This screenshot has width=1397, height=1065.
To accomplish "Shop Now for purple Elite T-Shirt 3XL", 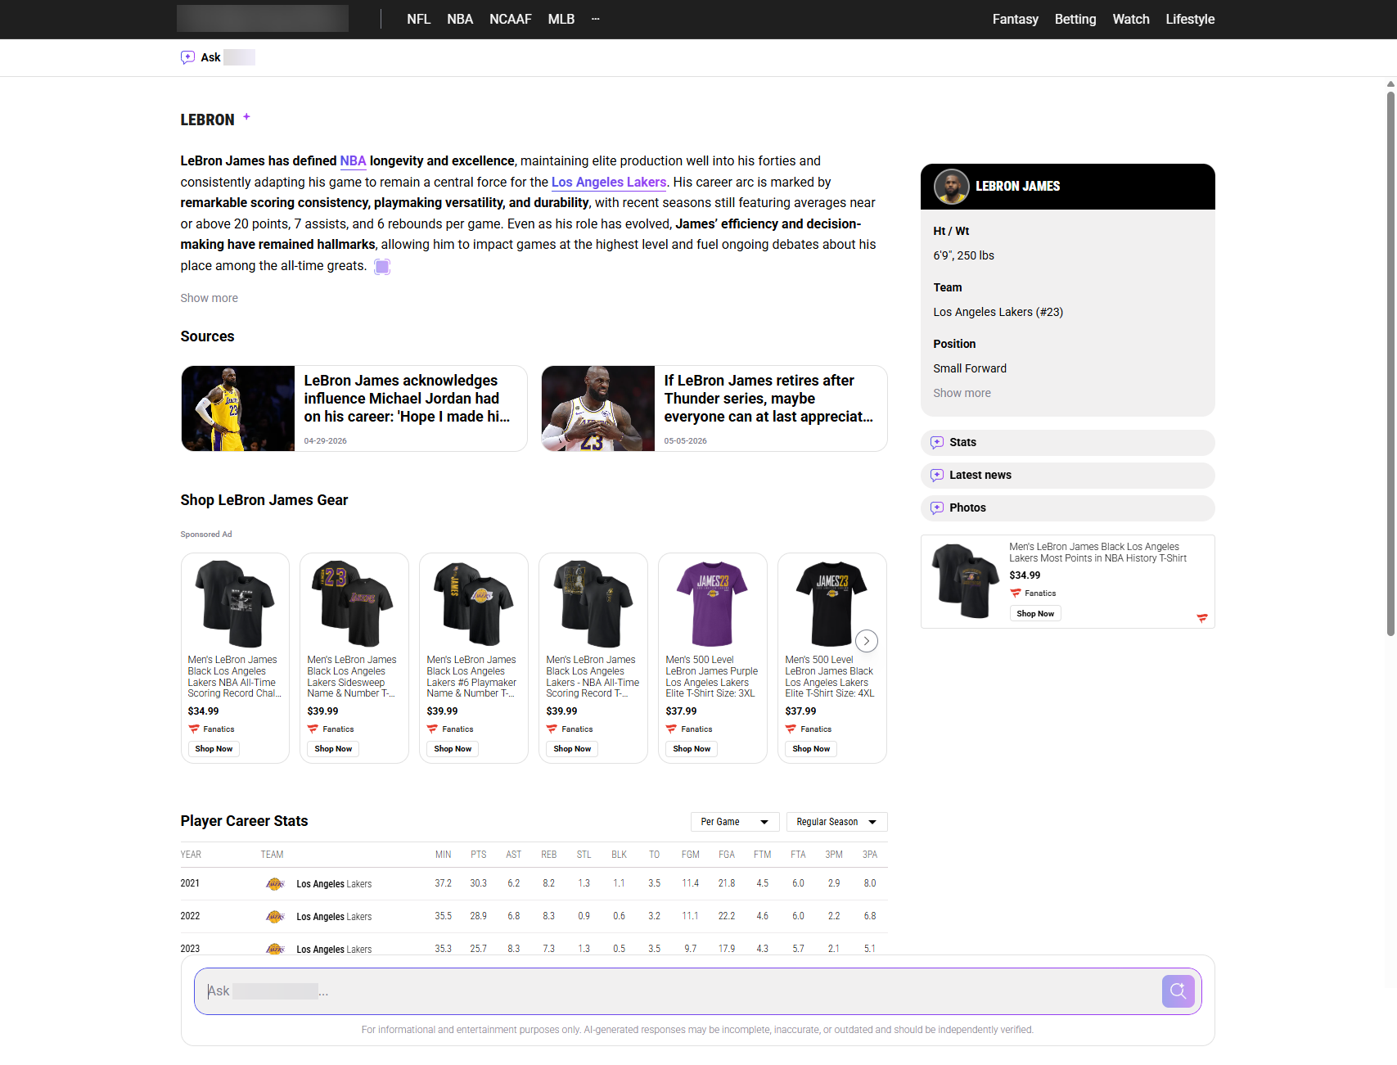I will [x=692, y=749].
